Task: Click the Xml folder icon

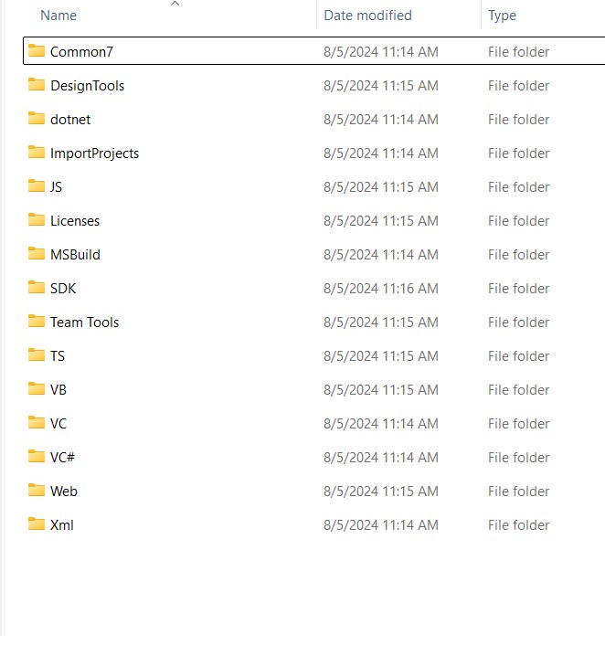Action: coord(37,524)
